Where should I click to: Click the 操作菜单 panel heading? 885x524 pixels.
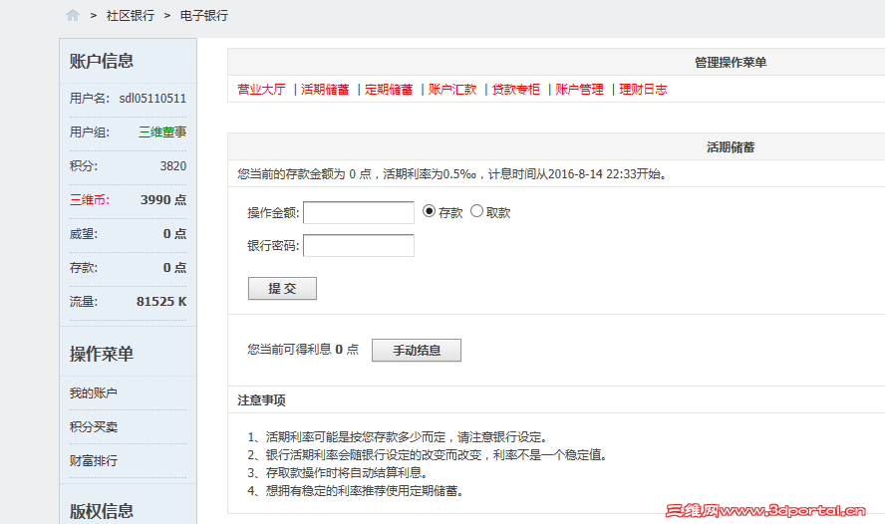tap(102, 355)
